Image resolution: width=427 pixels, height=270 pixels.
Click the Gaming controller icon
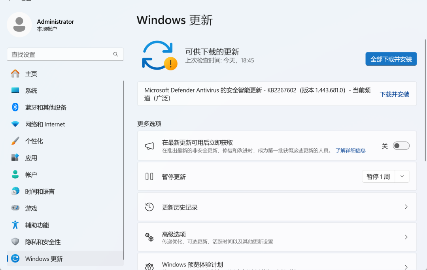pos(15,208)
